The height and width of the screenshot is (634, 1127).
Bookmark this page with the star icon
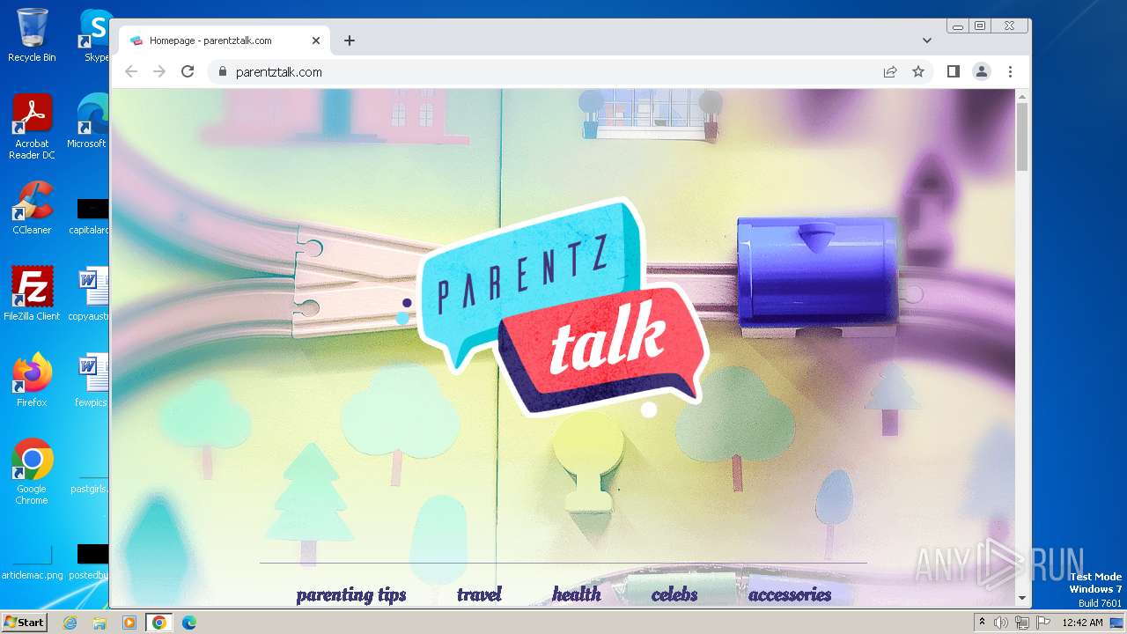pyautogui.click(x=918, y=72)
